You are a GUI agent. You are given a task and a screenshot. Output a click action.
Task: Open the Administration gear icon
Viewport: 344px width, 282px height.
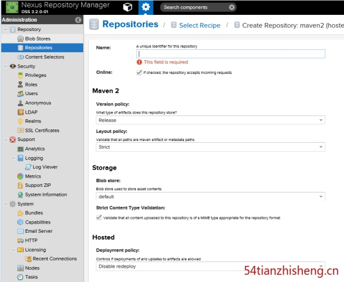[x=146, y=7]
